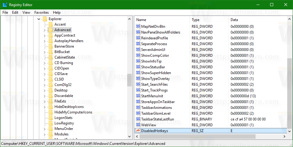This screenshot has width=293, height=147.
Task: Click the StoreAppsOnTaskbar value icon
Action: click(138, 102)
